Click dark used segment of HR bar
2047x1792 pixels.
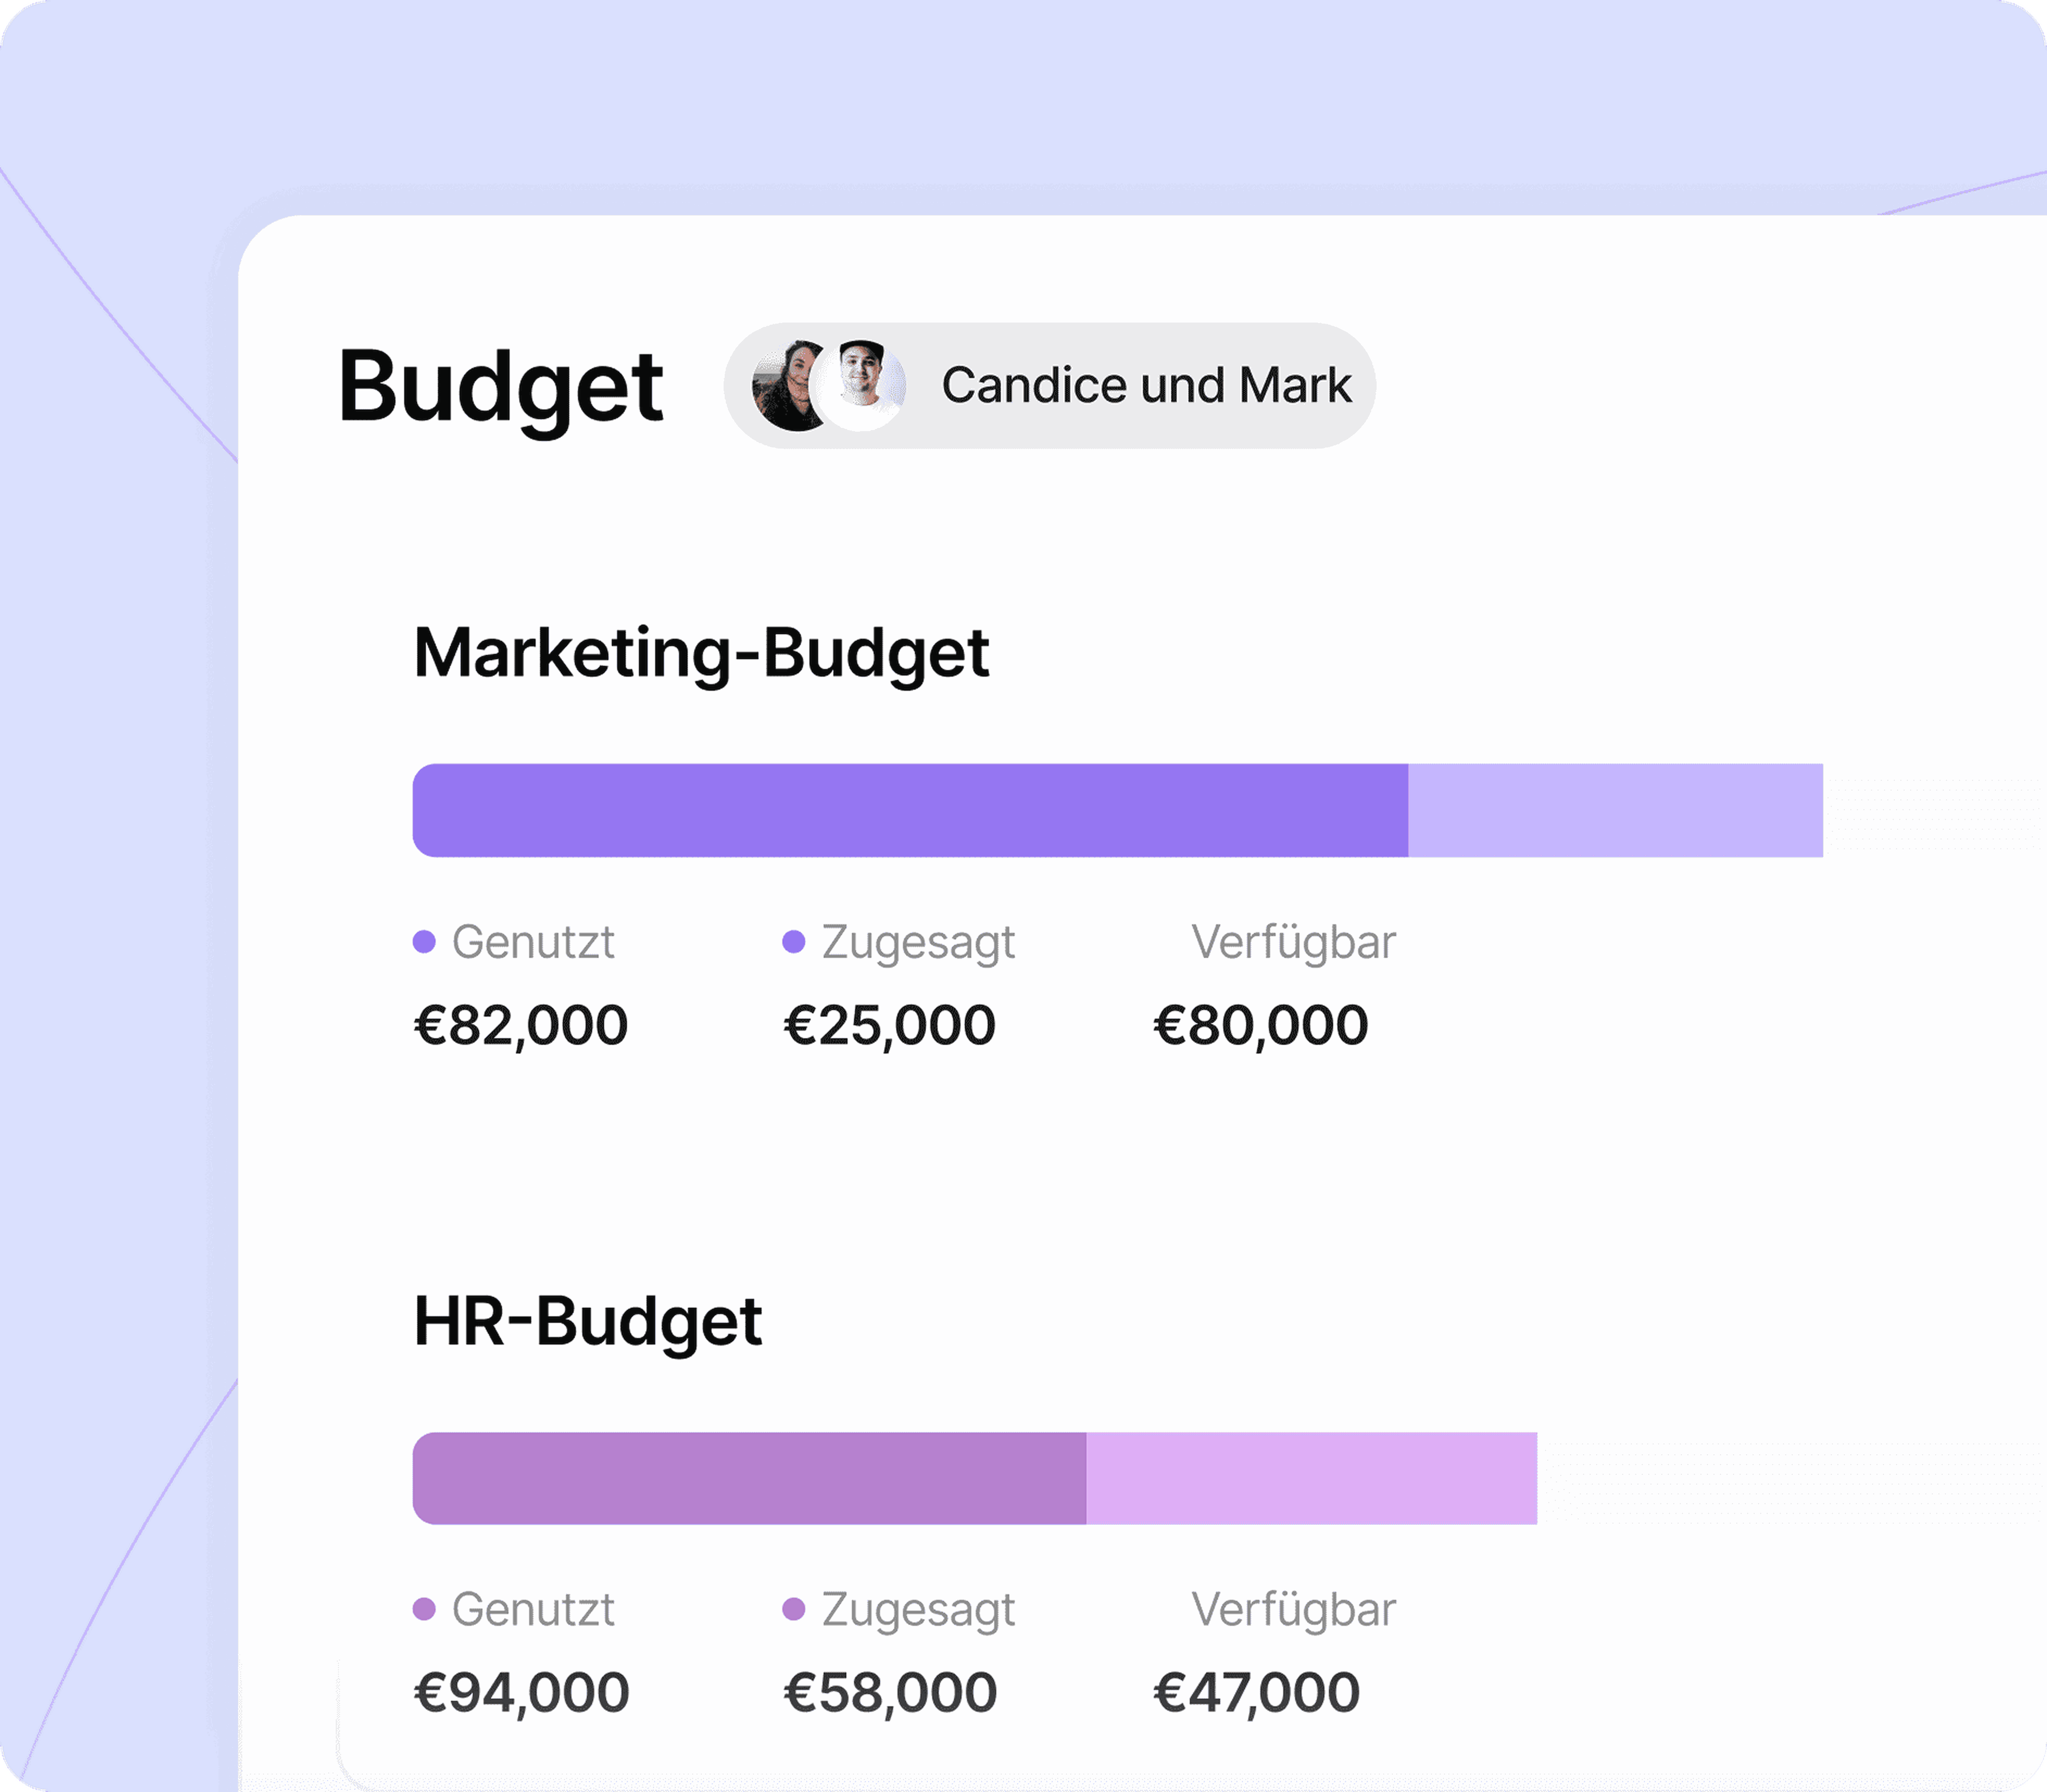point(749,1479)
